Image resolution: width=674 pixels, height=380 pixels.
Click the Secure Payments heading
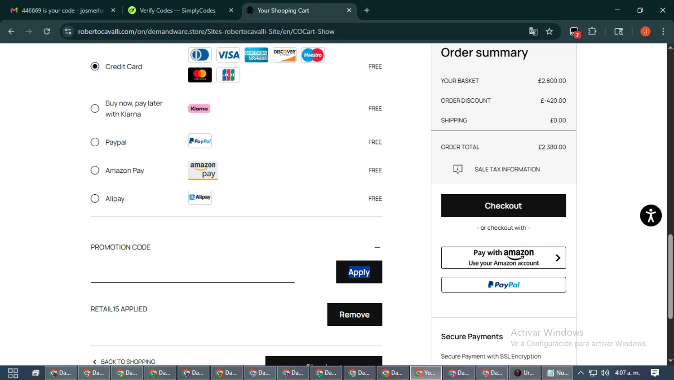tap(472, 336)
